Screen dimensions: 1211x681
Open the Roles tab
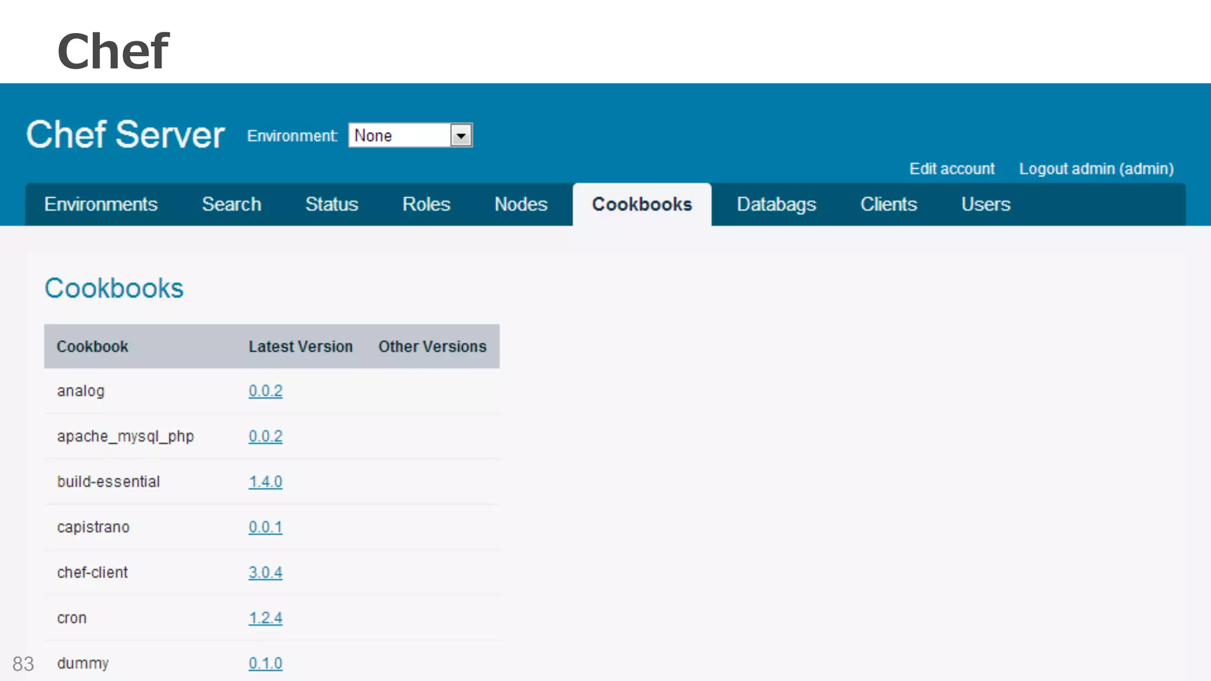tap(426, 205)
